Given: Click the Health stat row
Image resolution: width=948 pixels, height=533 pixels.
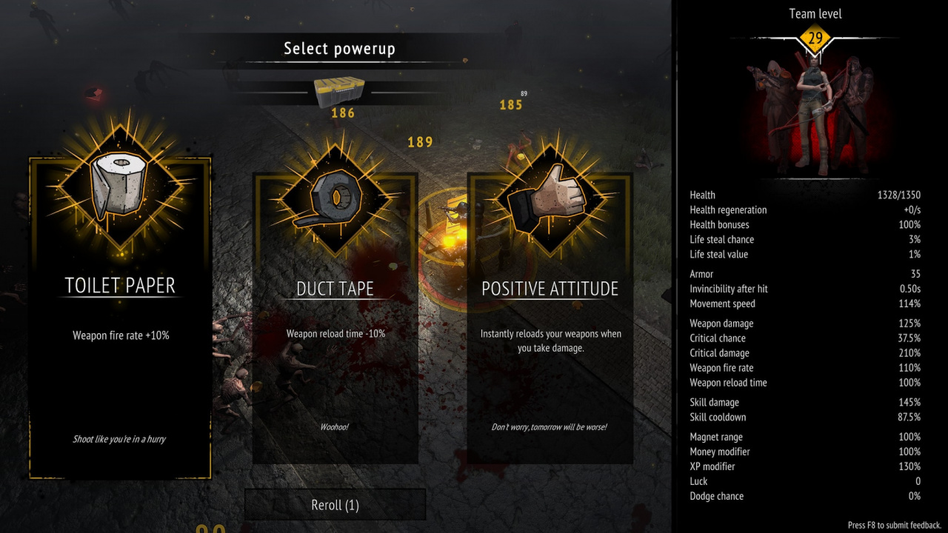Looking at the screenshot, I should click(x=805, y=195).
